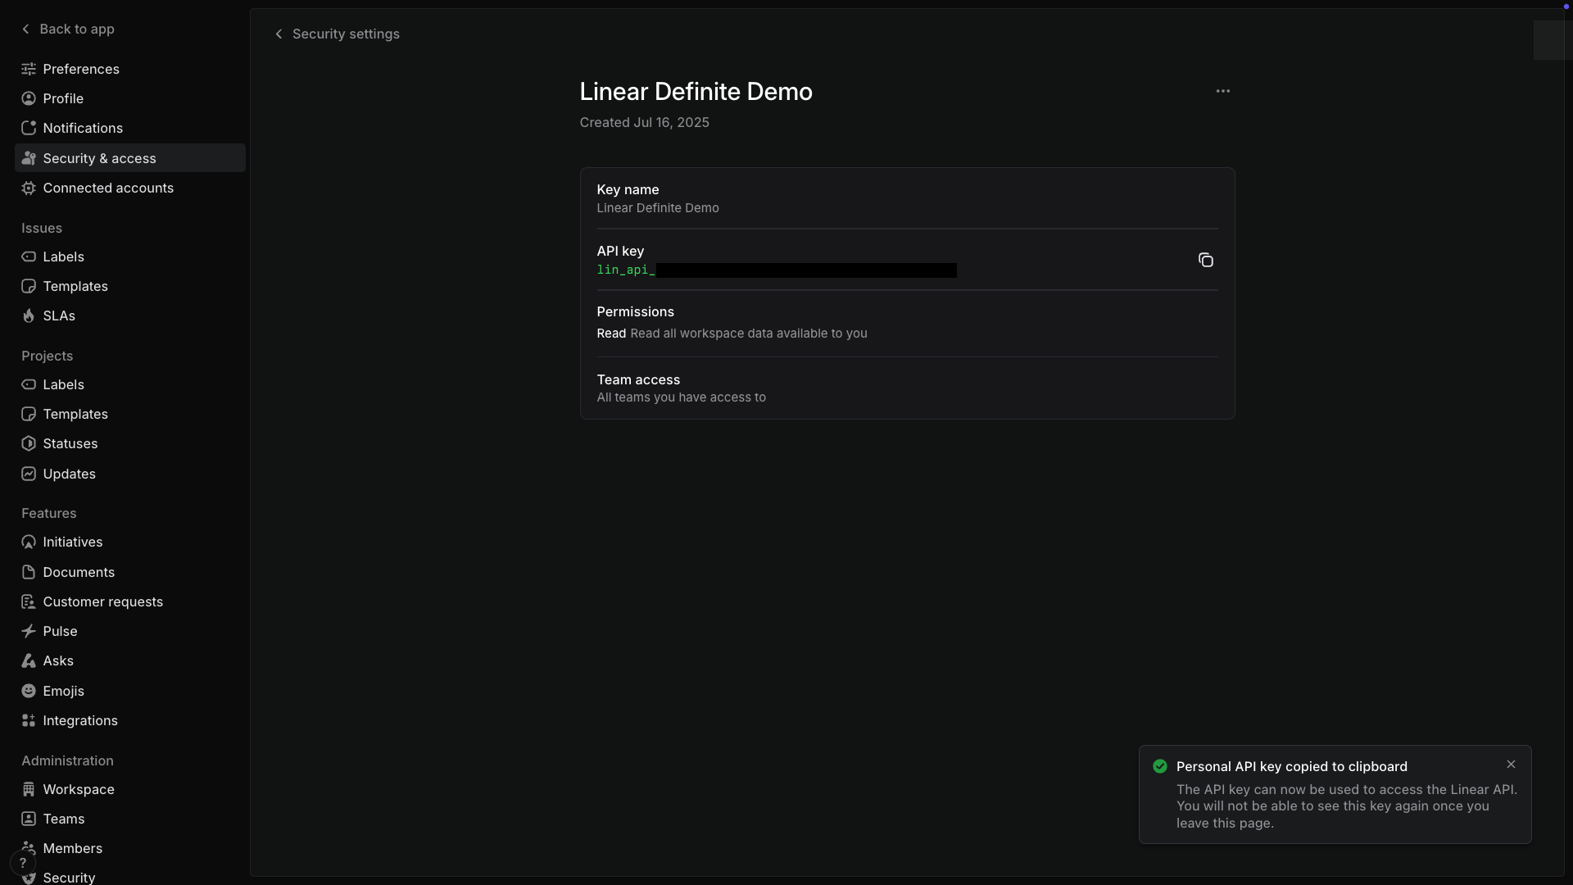This screenshot has height=885, width=1573.
Task: Open the help question mark icon
Action: (22, 862)
